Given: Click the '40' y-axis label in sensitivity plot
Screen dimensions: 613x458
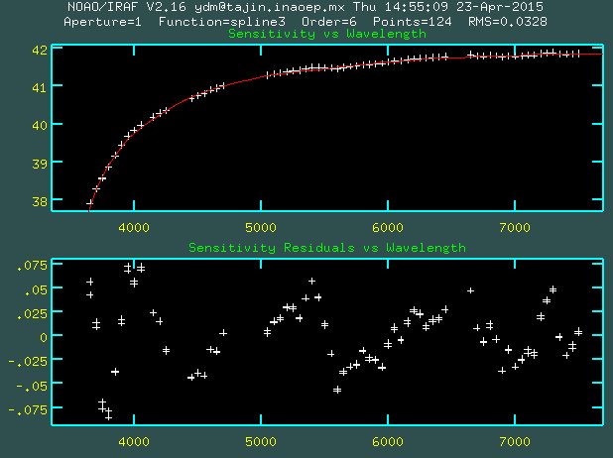Looking at the screenshot, I should [x=40, y=126].
